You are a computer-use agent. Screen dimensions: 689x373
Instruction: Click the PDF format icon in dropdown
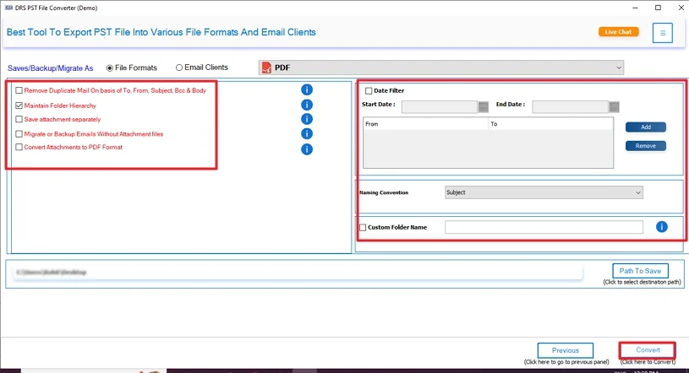click(x=266, y=68)
